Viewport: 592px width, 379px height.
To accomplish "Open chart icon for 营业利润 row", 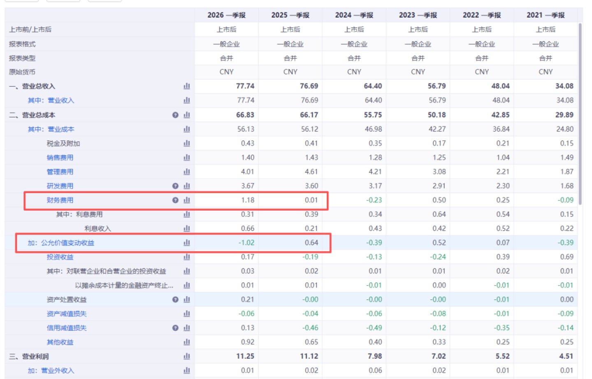I will click(x=187, y=356).
